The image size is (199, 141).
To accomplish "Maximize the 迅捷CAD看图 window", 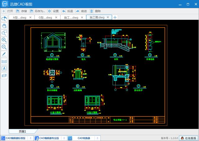I will [188, 4].
